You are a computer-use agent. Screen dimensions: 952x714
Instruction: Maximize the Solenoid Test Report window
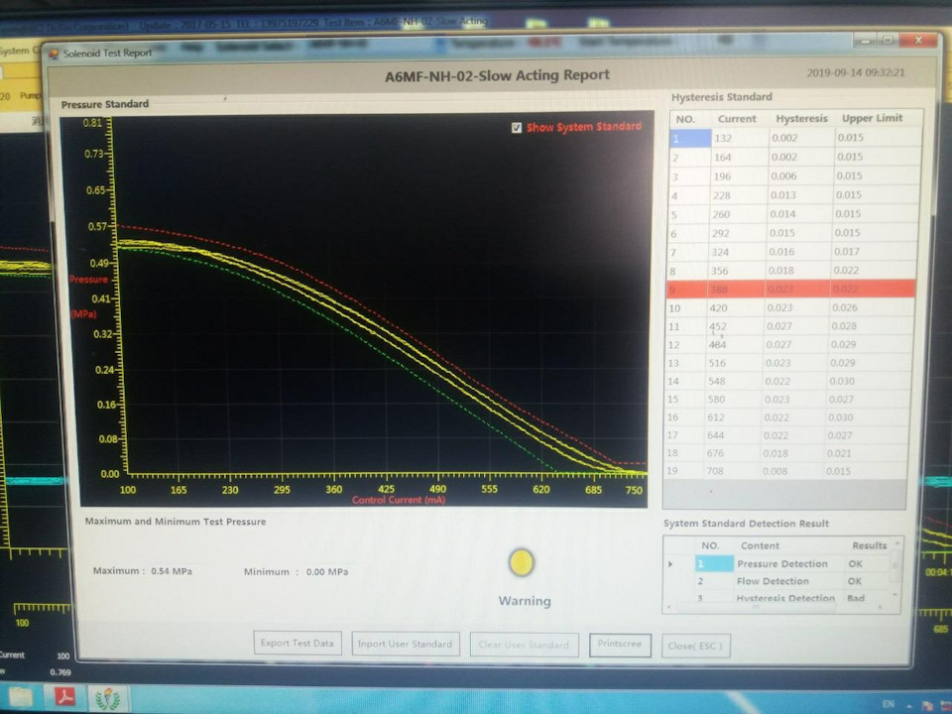tap(889, 40)
